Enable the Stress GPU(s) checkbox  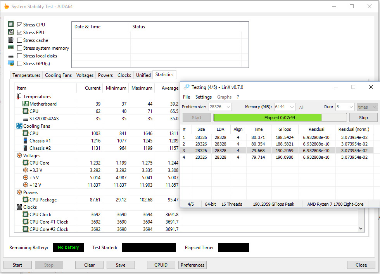point(20,64)
